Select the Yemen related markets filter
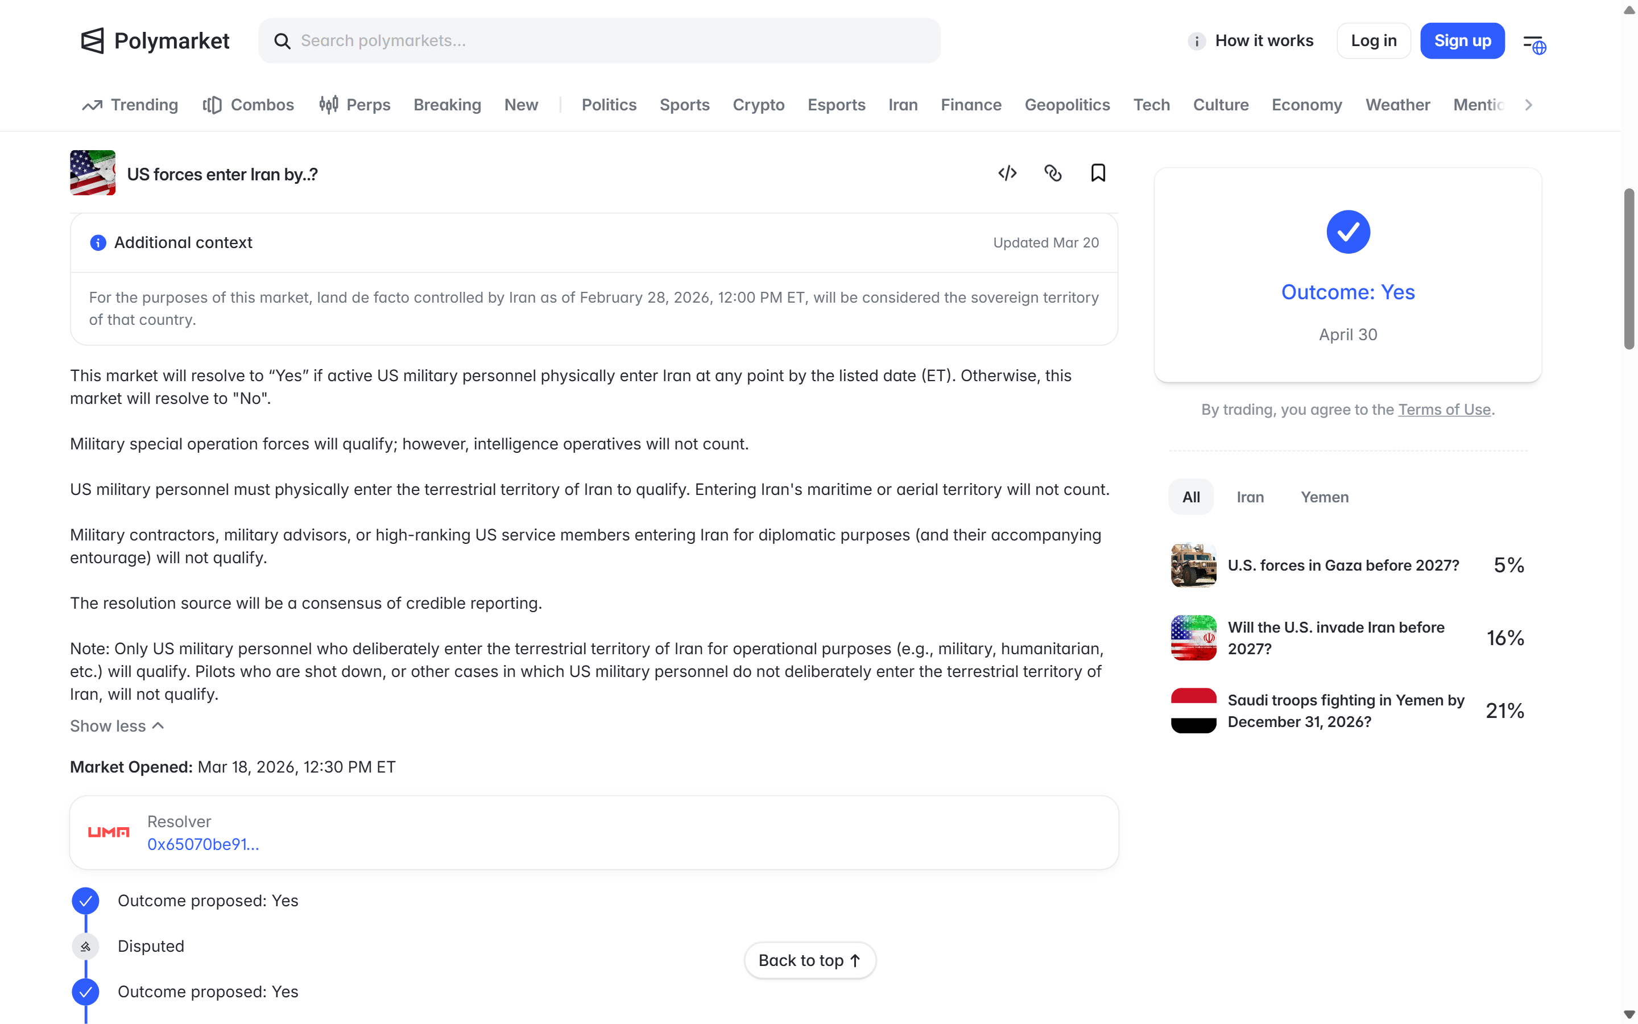The image size is (1638, 1024). point(1325,497)
